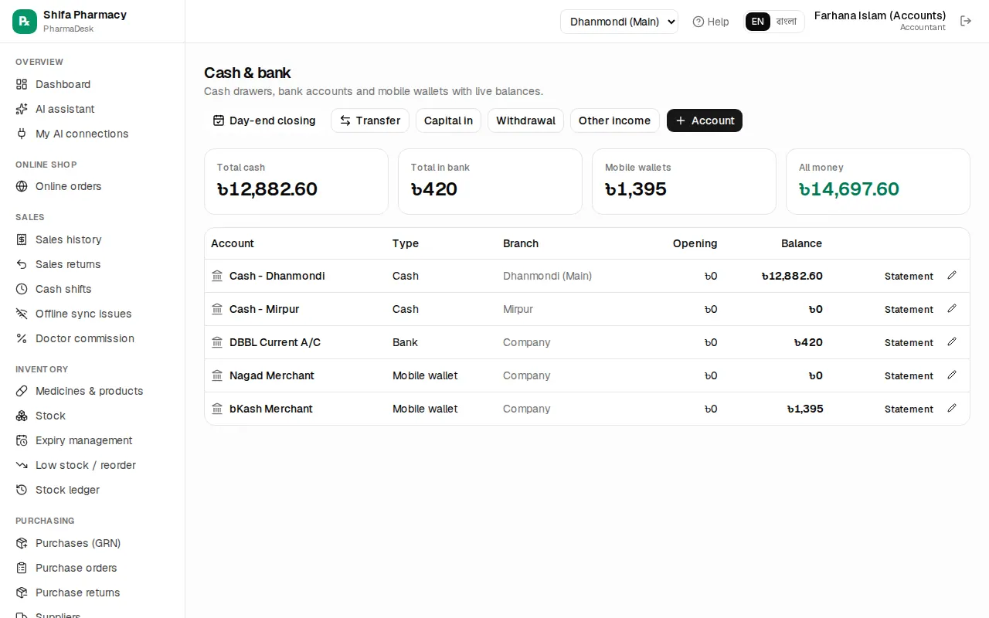Click the Other income button
The width and height of the screenshot is (989, 618).
tap(615, 121)
